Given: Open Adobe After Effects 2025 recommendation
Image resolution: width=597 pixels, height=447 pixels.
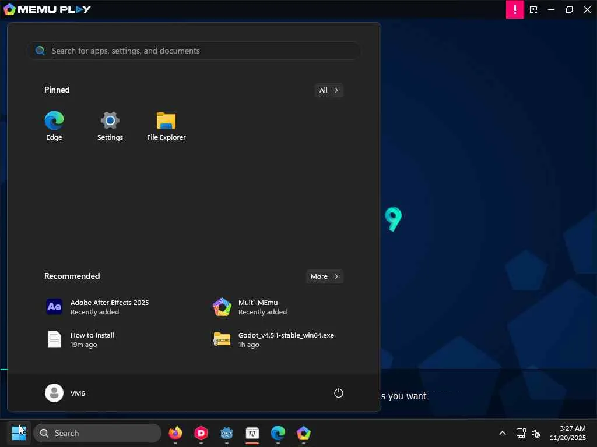Looking at the screenshot, I should pos(98,307).
